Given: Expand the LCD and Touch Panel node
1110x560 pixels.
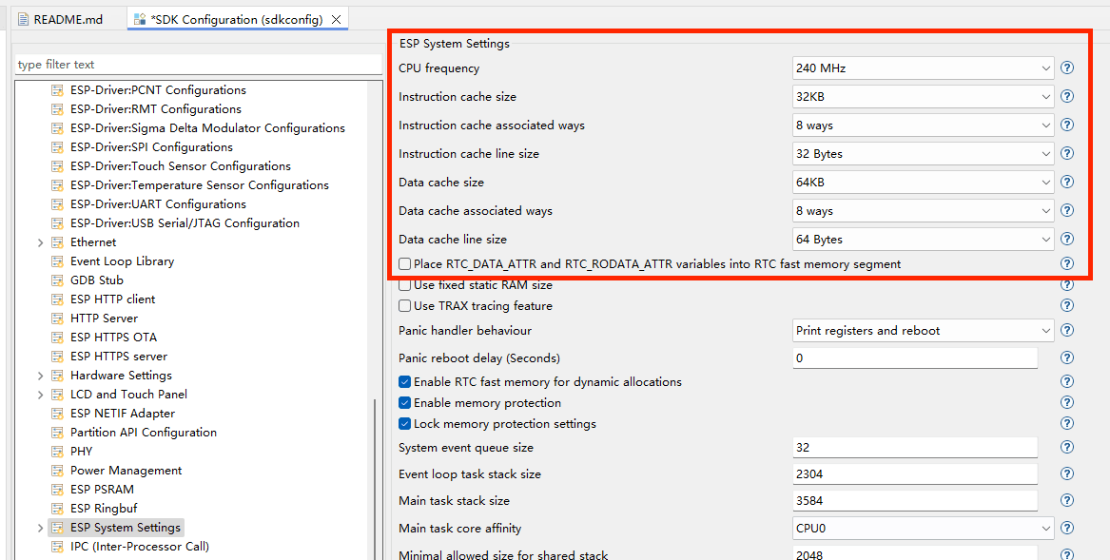Looking at the screenshot, I should [x=40, y=395].
